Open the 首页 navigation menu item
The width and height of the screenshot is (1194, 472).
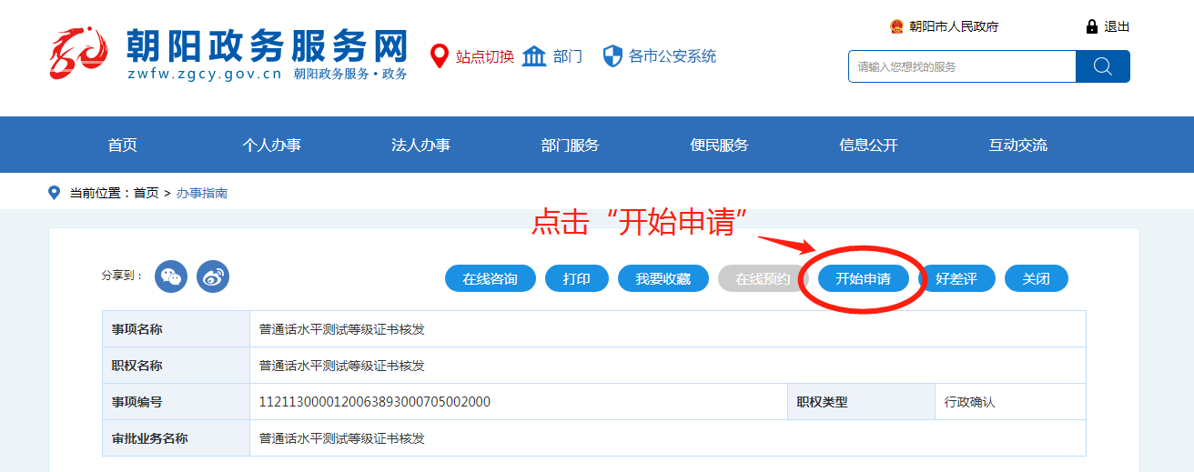pos(122,146)
